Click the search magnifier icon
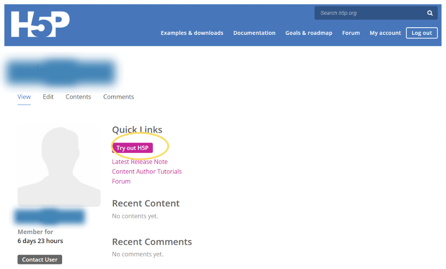This screenshot has width=446, height=269. [430, 13]
